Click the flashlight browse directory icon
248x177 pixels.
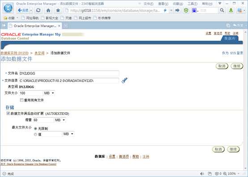tap(124, 80)
